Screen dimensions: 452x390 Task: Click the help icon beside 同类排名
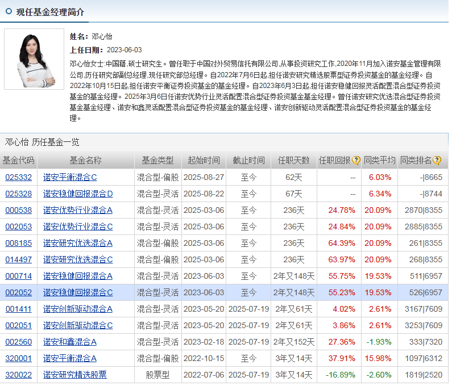(x=437, y=160)
